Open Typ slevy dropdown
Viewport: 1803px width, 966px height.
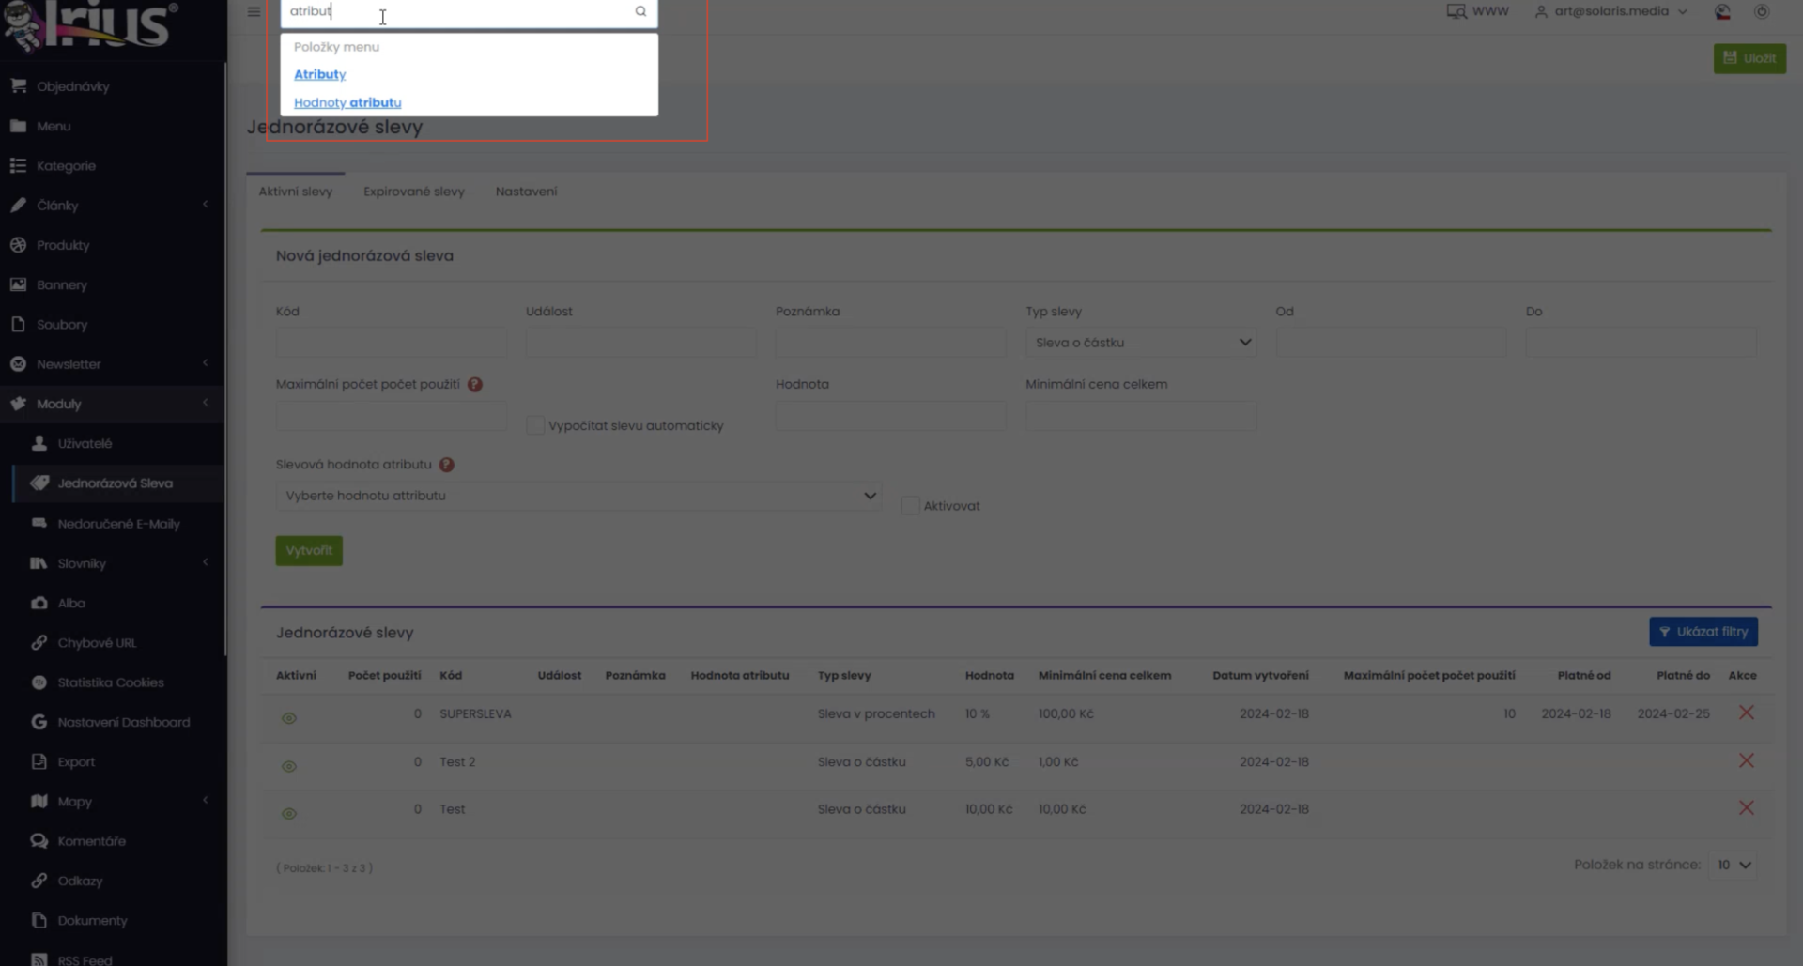pyautogui.click(x=1141, y=342)
